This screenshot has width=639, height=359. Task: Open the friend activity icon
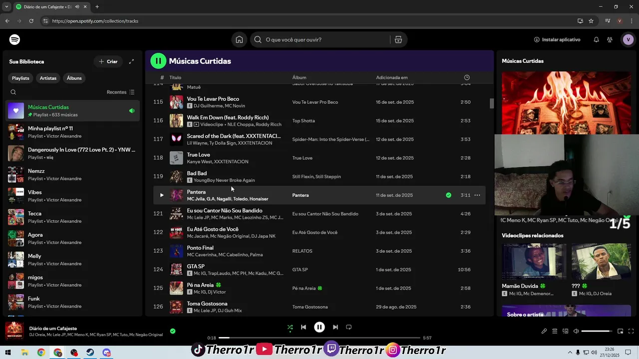tap(610, 39)
